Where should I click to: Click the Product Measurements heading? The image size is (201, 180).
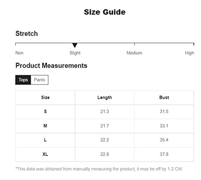(51, 65)
